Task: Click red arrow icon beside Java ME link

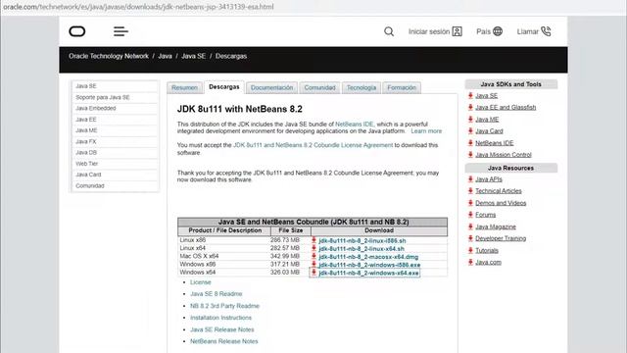Action: pos(470,120)
